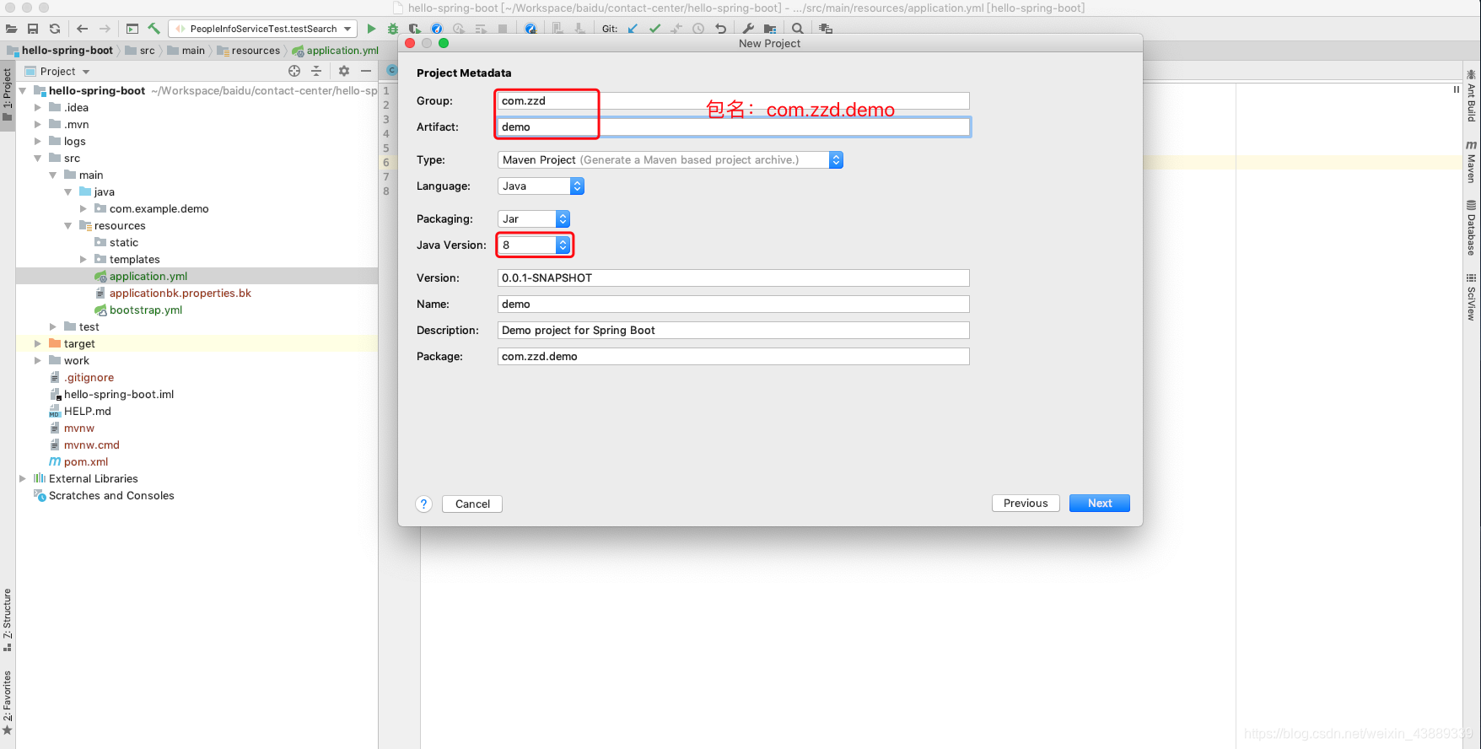Click the Git Update Project arrow icon
The width and height of the screenshot is (1481, 749).
633,29
